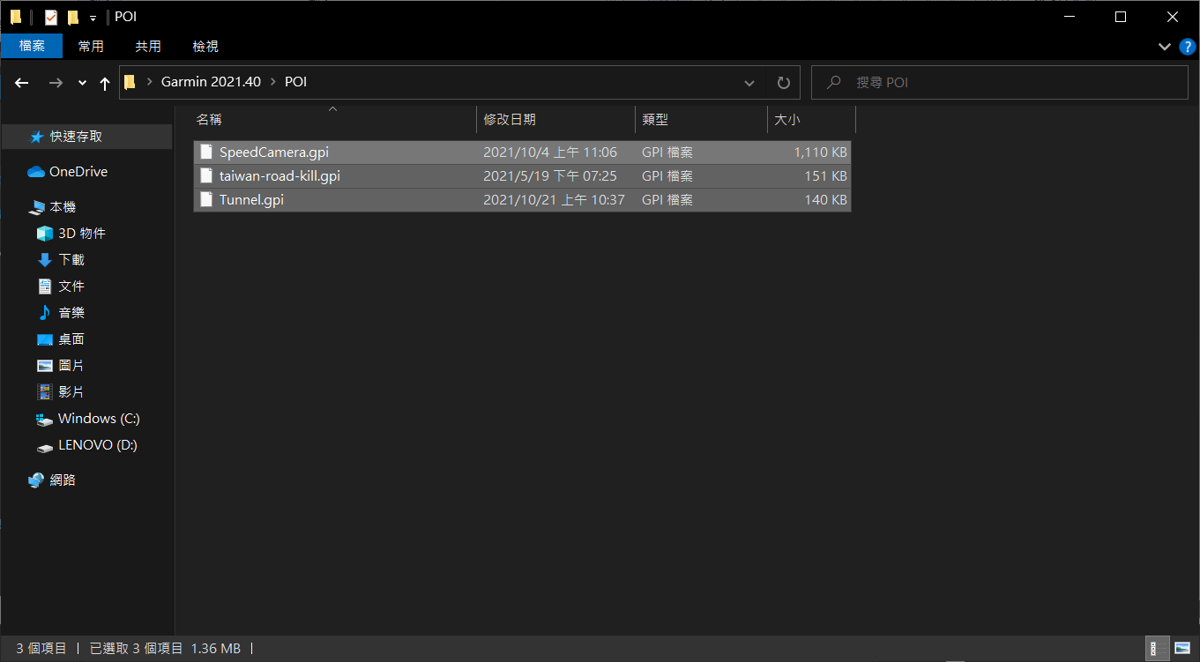This screenshot has height=662, width=1200.
Task: Switch to the 檢視 ribbon tab
Action: (205, 46)
